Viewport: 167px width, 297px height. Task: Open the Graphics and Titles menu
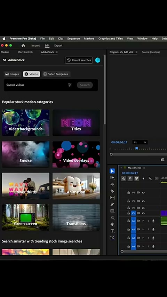point(111,39)
